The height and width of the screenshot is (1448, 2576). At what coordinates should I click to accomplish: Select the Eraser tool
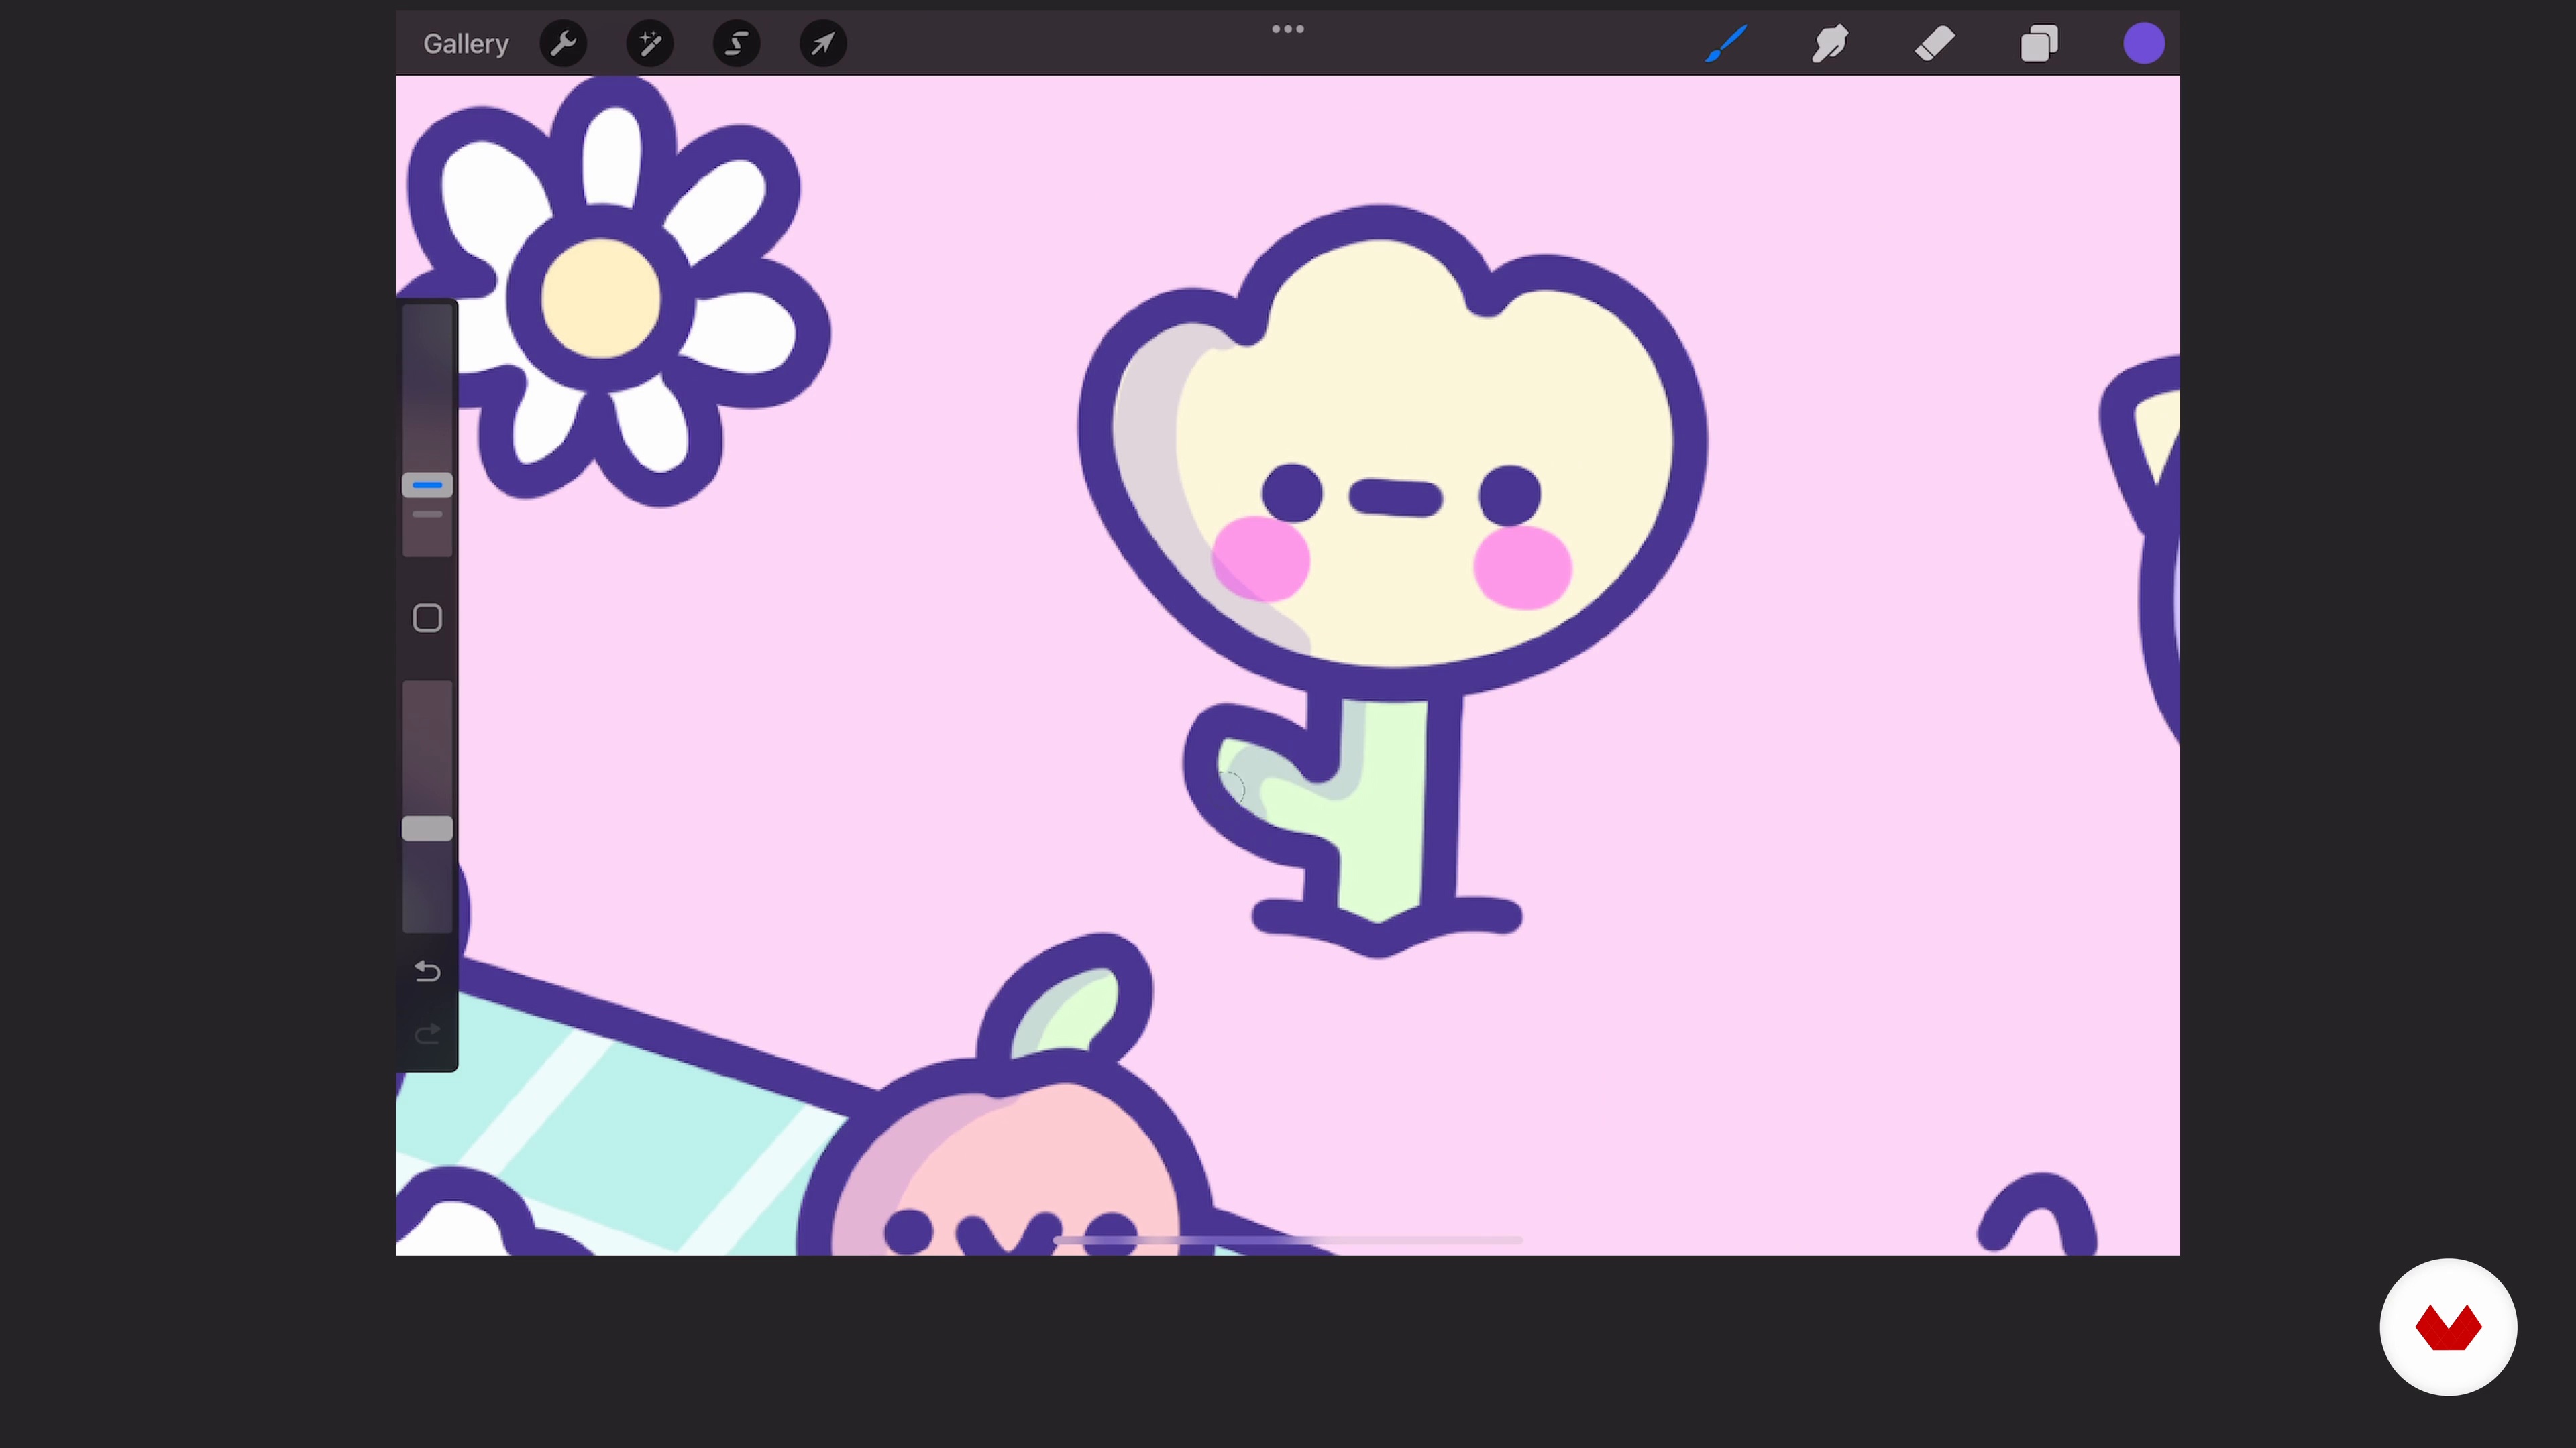[x=1935, y=44]
